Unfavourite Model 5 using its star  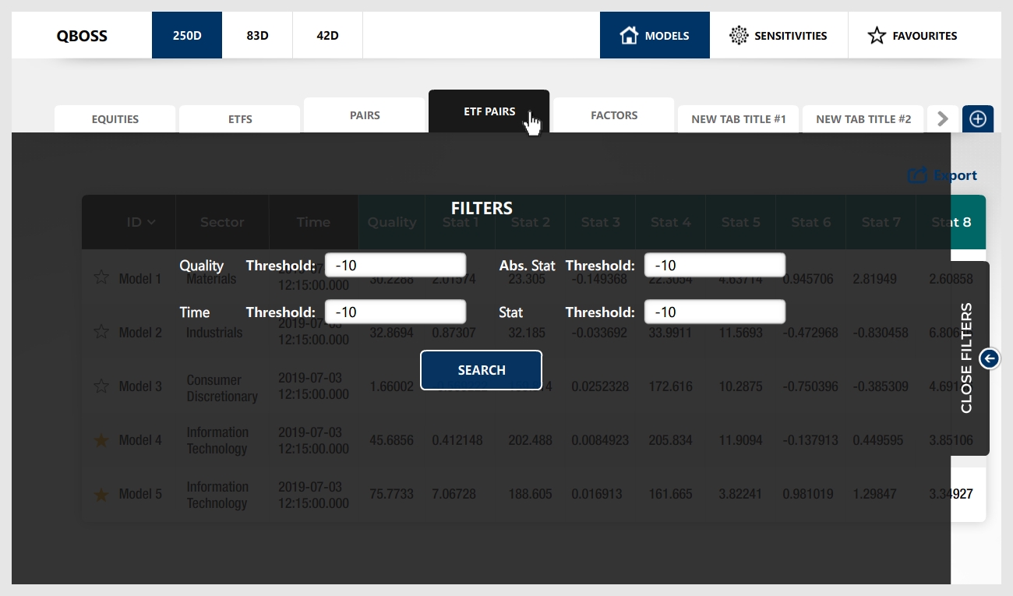pos(101,495)
